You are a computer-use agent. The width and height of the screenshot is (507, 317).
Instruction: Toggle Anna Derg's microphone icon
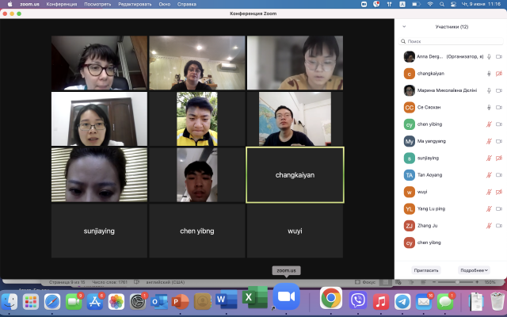click(x=489, y=56)
